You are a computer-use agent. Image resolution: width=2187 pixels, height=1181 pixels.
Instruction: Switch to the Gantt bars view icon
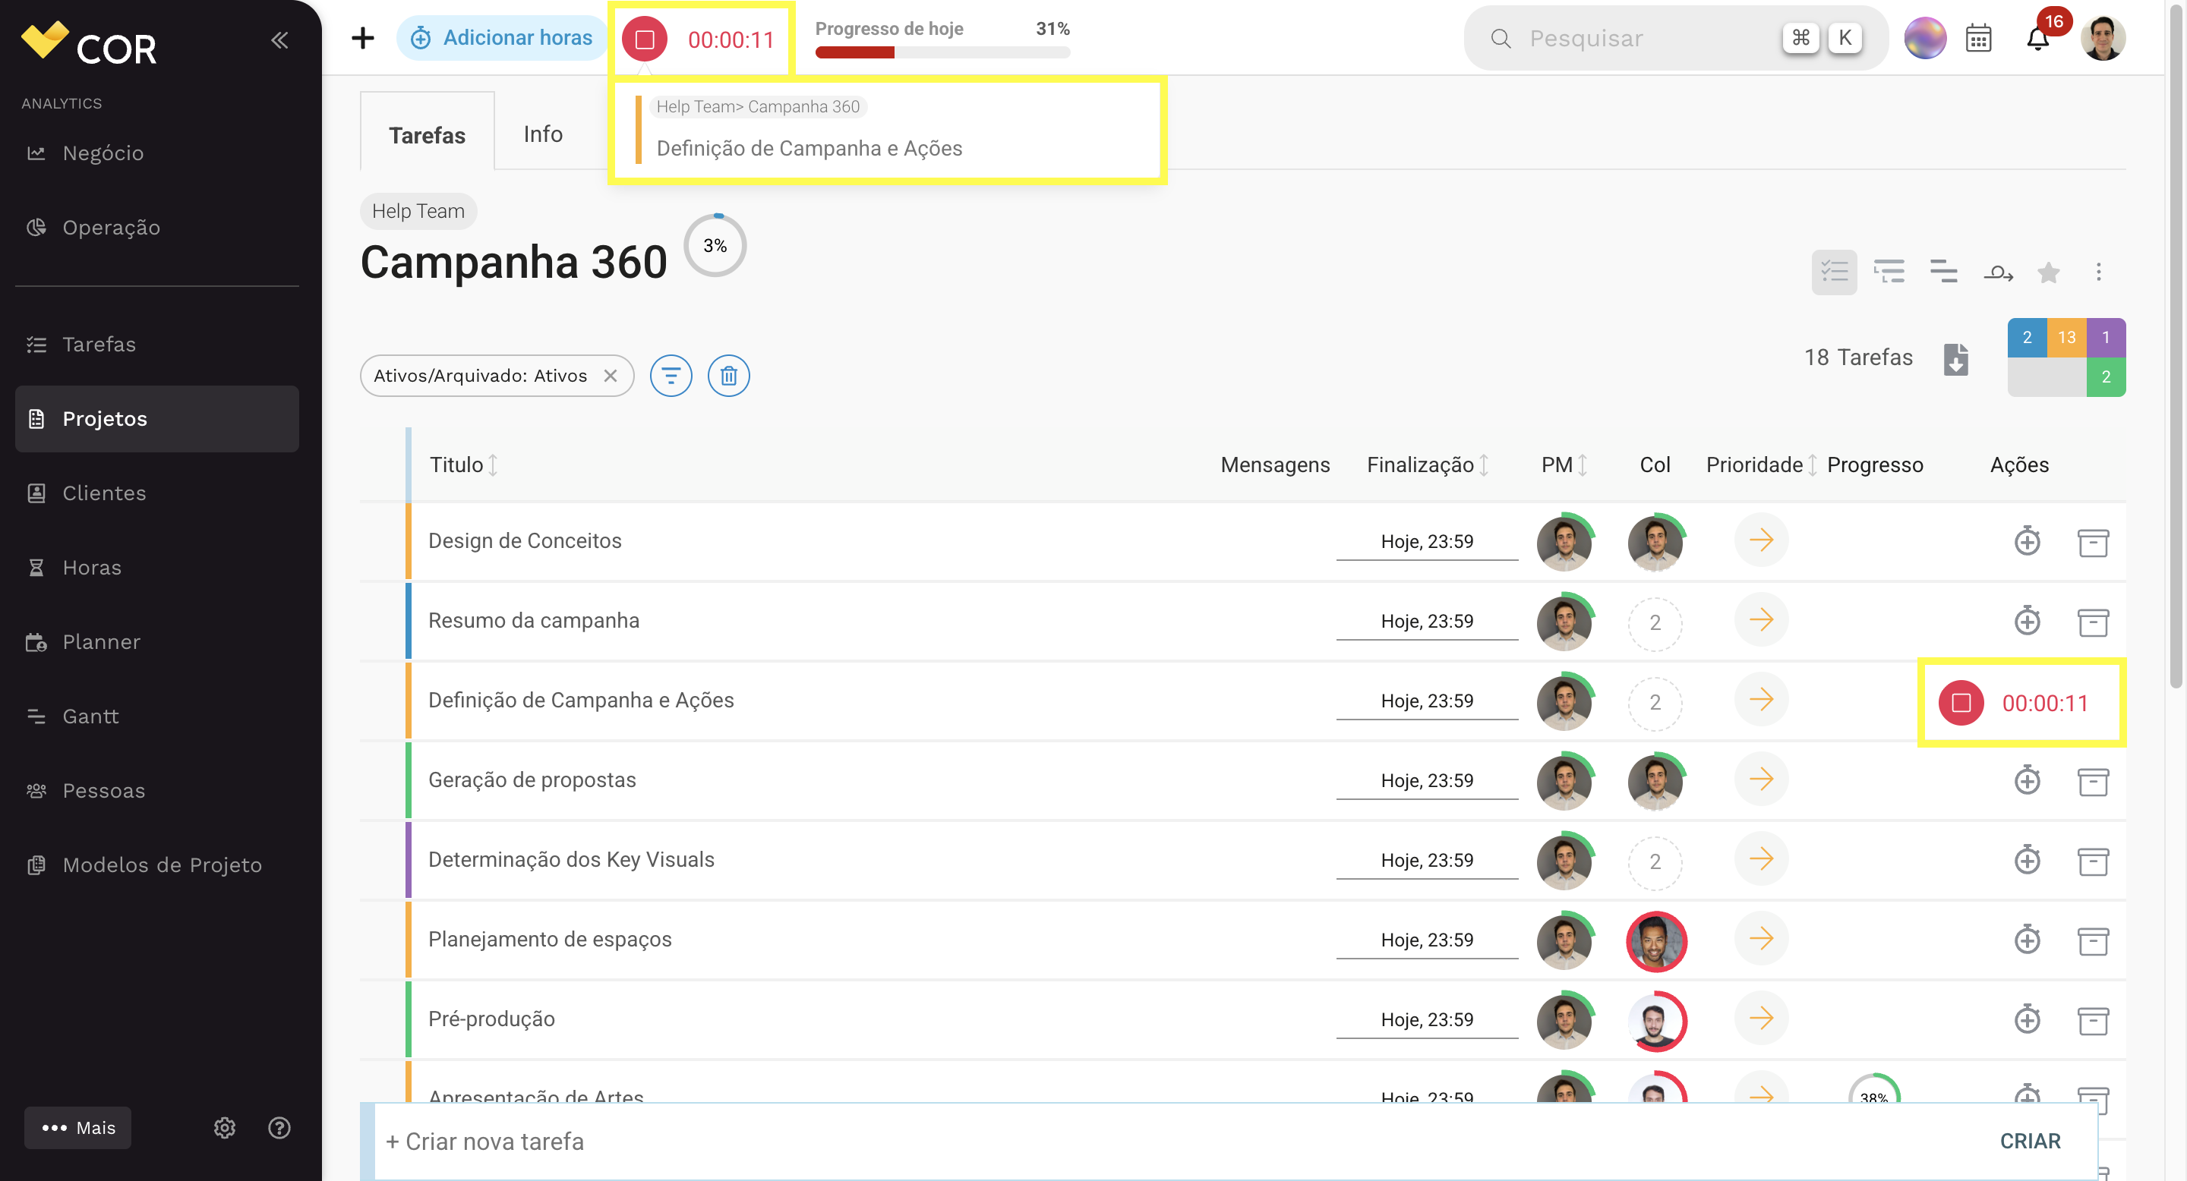pos(1943,272)
